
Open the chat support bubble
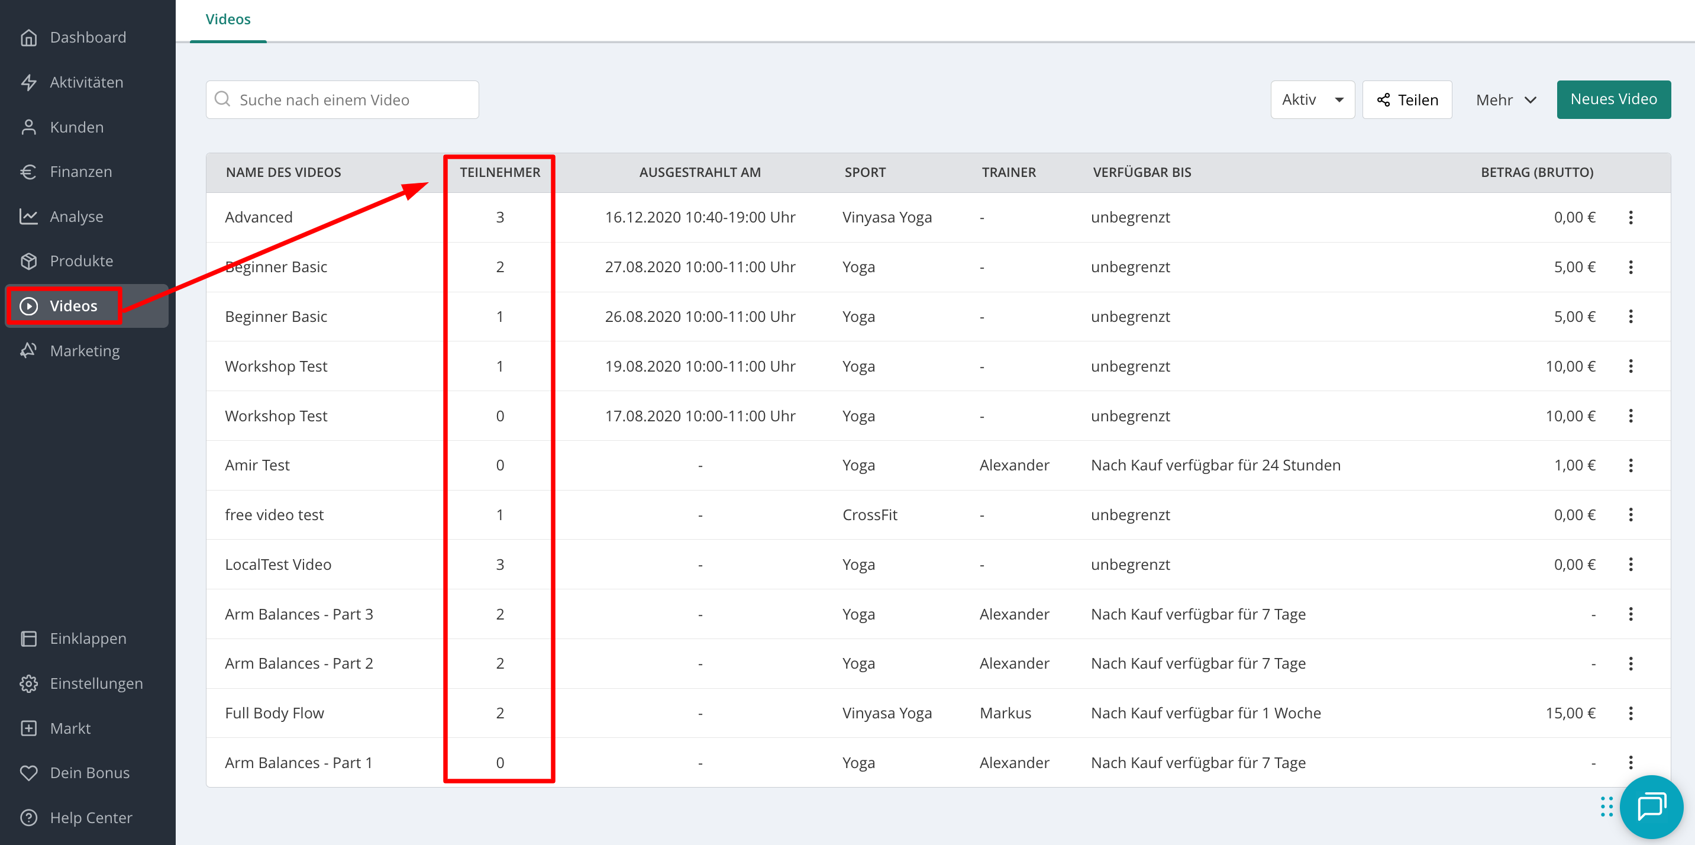click(1651, 806)
